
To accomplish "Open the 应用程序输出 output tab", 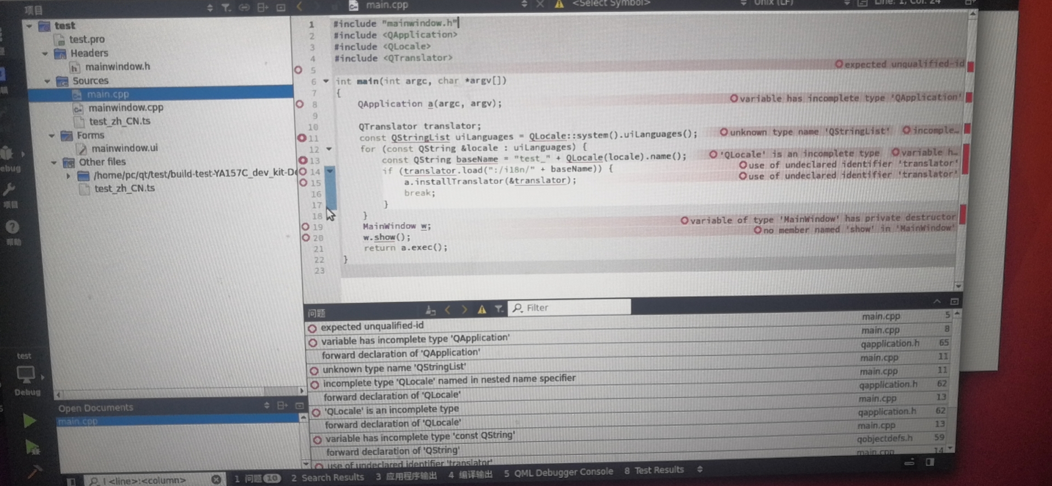I will coord(407,476).
